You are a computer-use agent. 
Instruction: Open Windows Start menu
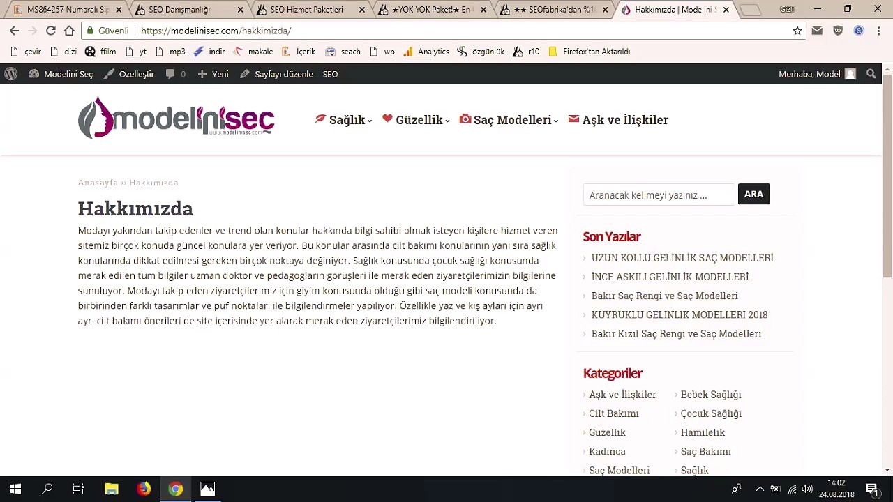point(15,489)
